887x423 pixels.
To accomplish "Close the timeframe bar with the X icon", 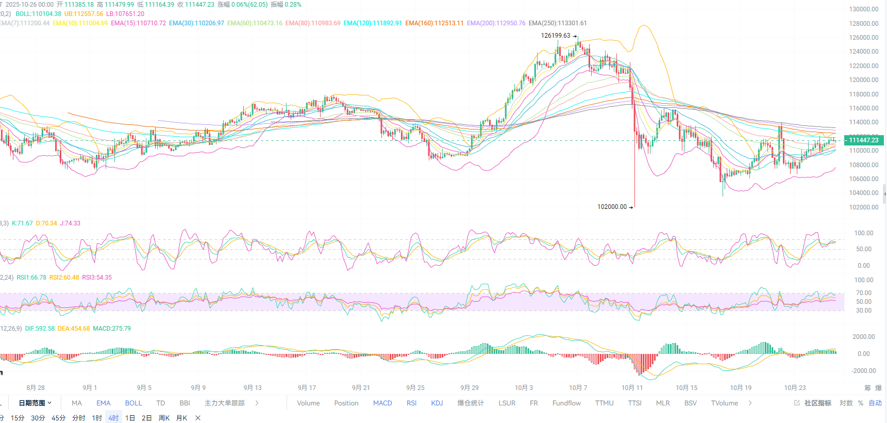I will 198,418.
